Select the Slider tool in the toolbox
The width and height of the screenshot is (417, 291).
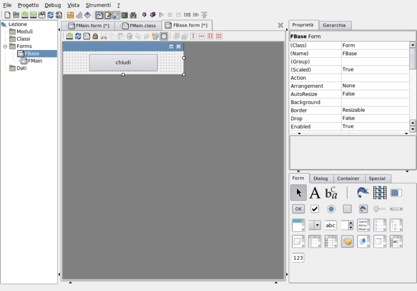coord(379,209)
